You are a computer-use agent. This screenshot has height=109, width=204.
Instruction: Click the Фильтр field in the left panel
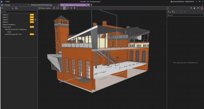pyautogui.click(x=19, y=12)
